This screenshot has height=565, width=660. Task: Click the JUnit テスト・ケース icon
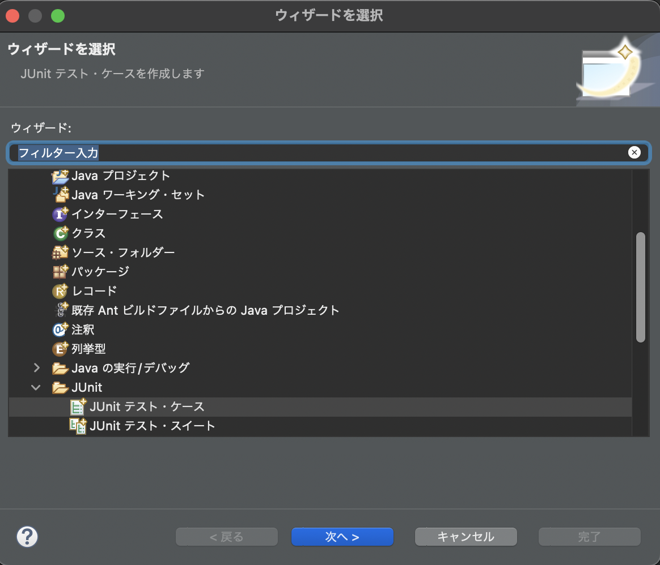(78, 407)
